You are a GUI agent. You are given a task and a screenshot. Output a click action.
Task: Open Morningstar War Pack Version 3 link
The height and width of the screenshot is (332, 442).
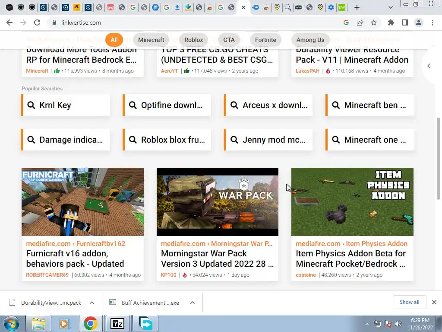click(218, 259)
